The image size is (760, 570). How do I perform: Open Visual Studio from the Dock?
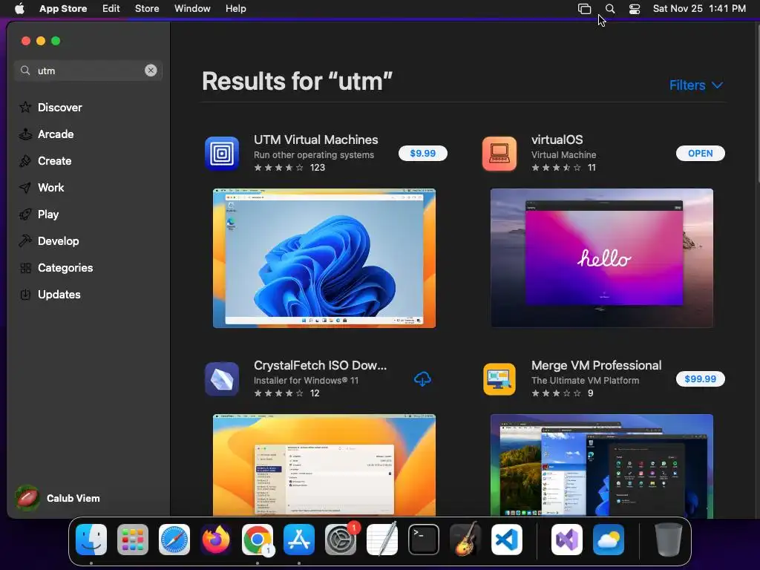(x=567, y=540)
